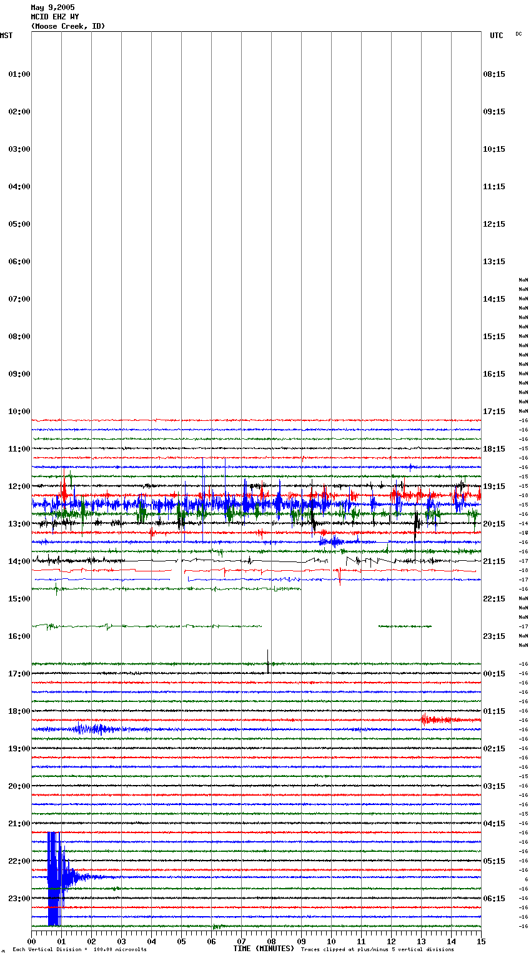Click the blue wave packet on the 18:30 trace
Screen dimensions: 531x958
coord(94,728)
